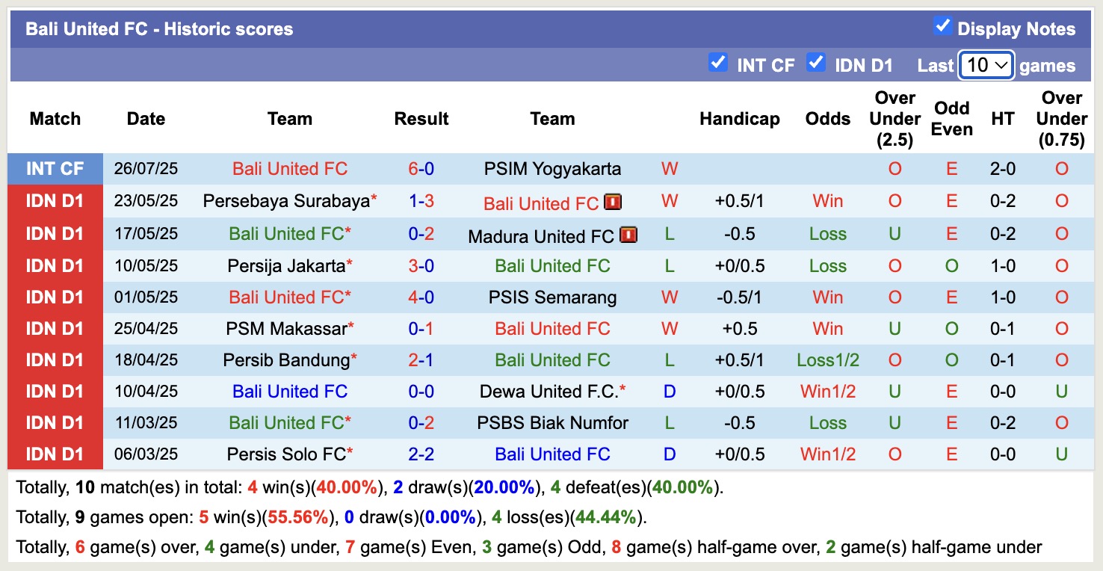Open the Last games count dropdown
The width and height of the screenshot is (1103, 571).
coord(986,66)
